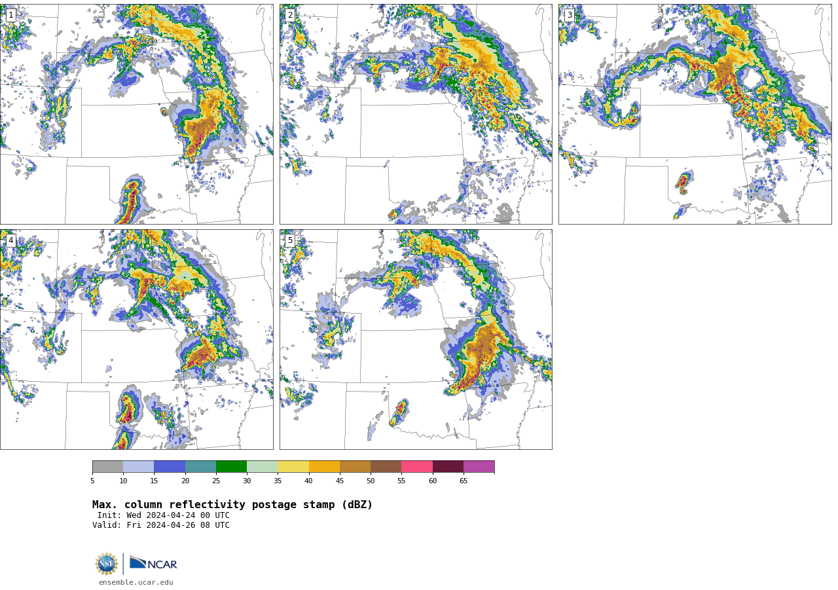Viewport: 838px width, 590px height.
Task: Click the NCAR logo
Action: point(153,563)
